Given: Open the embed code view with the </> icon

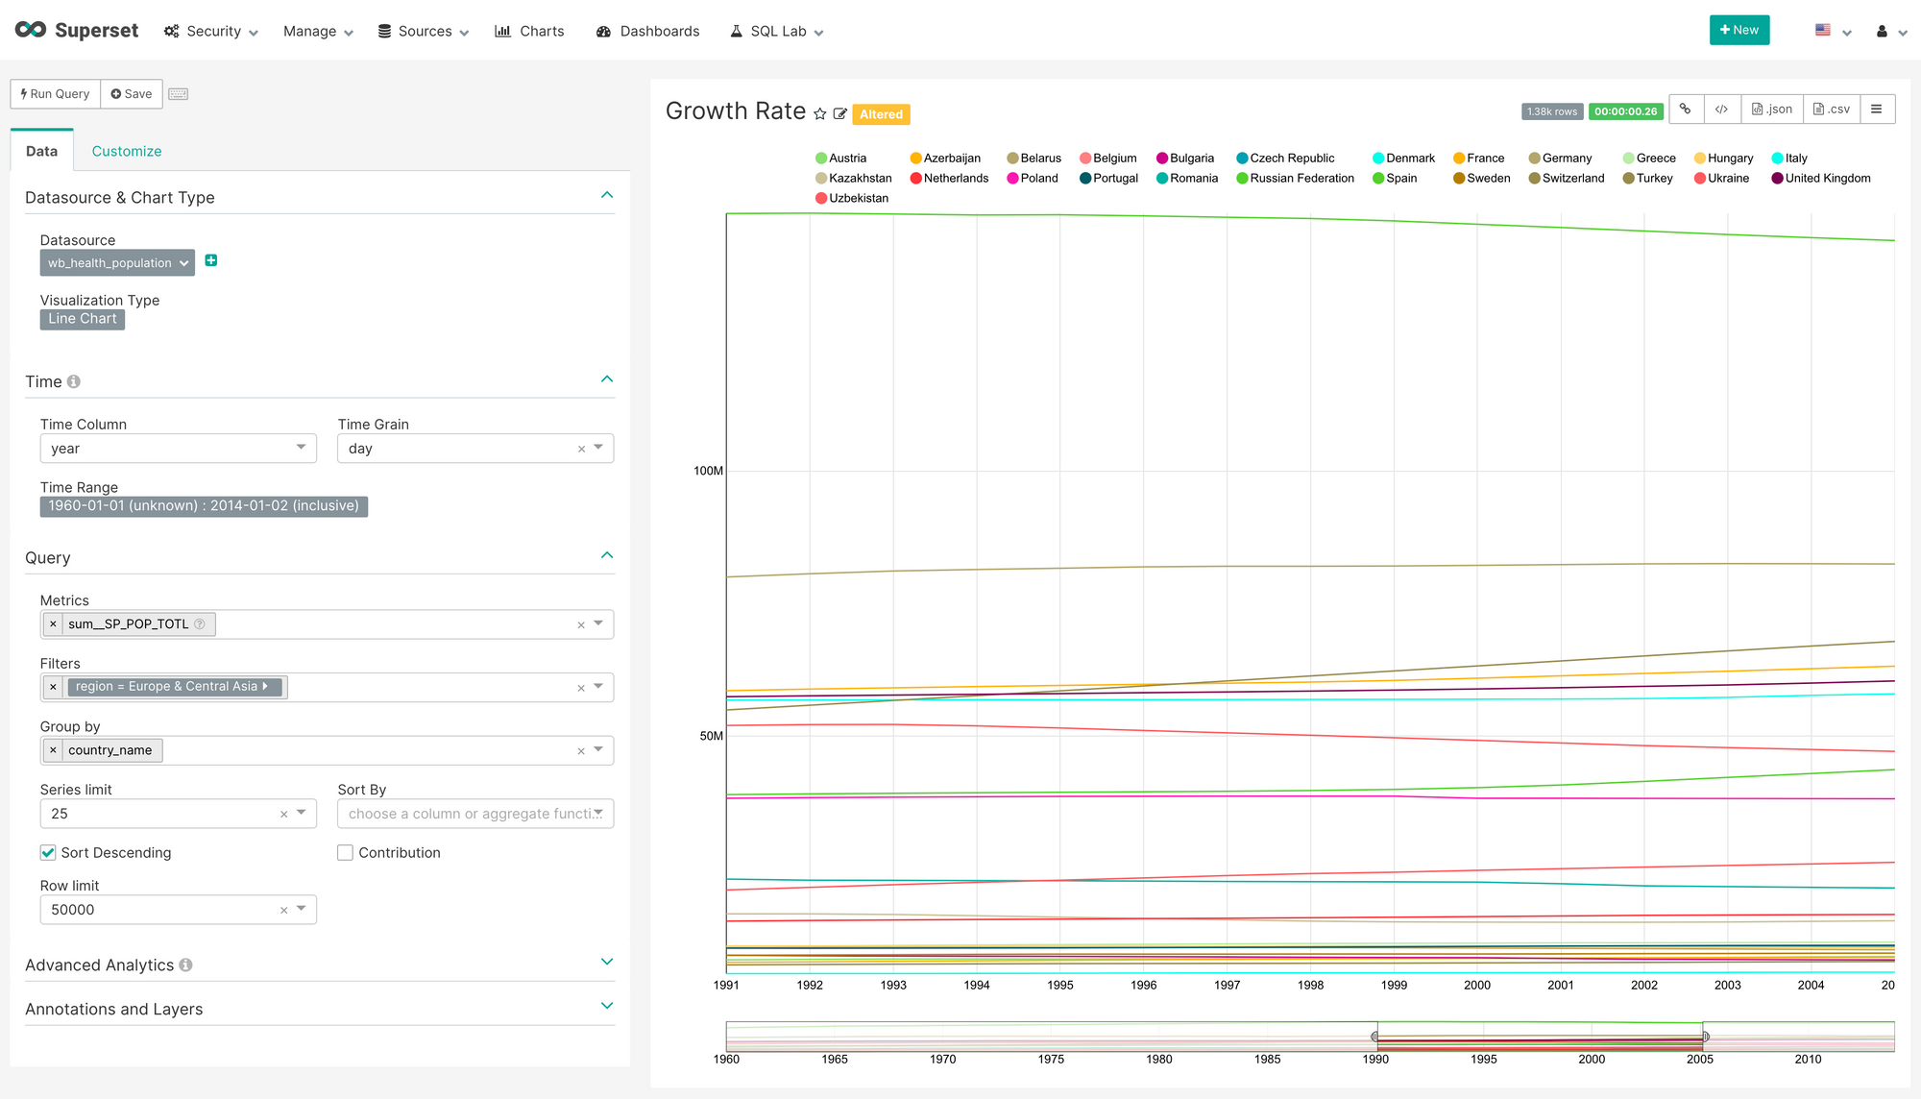Looking at the screenshot, I should [x=1722, y=109].
